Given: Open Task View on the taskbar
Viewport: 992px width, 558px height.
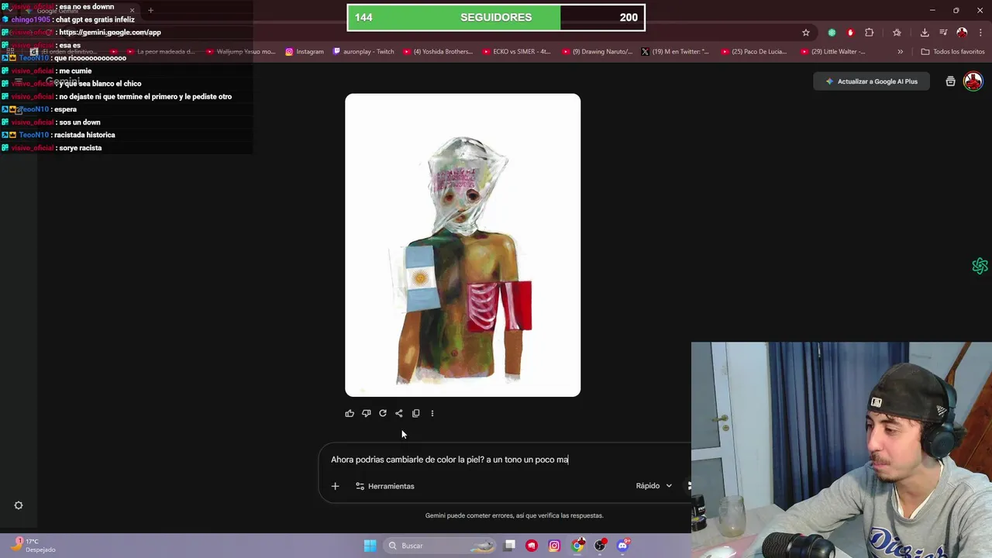Looking at the screenshot, I should tap(509, 546).
